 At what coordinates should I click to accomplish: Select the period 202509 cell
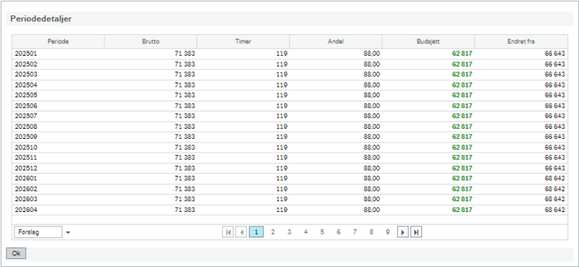pyautogui.click(x=59, y=137)
